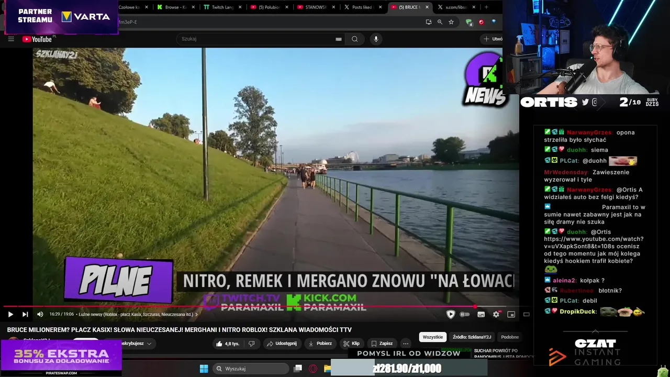
Task: Skip to next video
Action: (25, 314)
